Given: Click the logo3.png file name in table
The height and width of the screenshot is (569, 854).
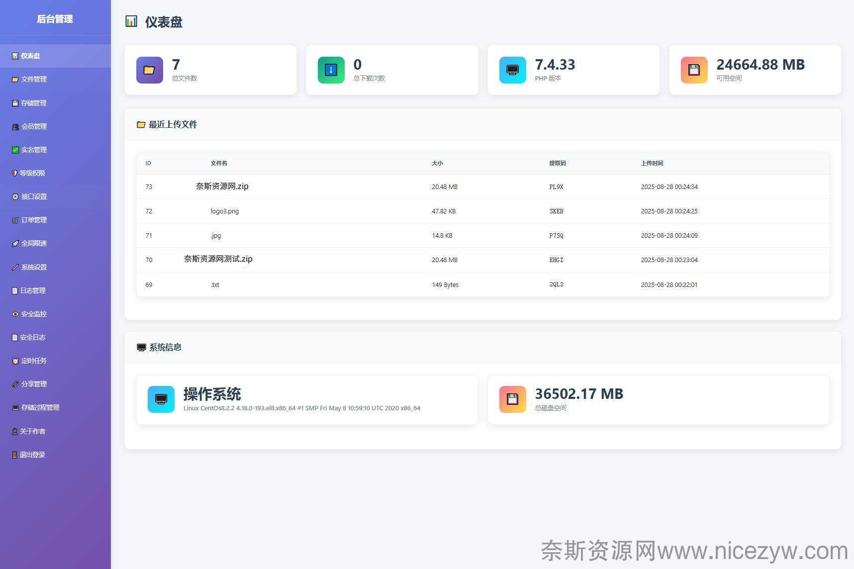Looking at the screenshot, I should click(x=224, y=211).
